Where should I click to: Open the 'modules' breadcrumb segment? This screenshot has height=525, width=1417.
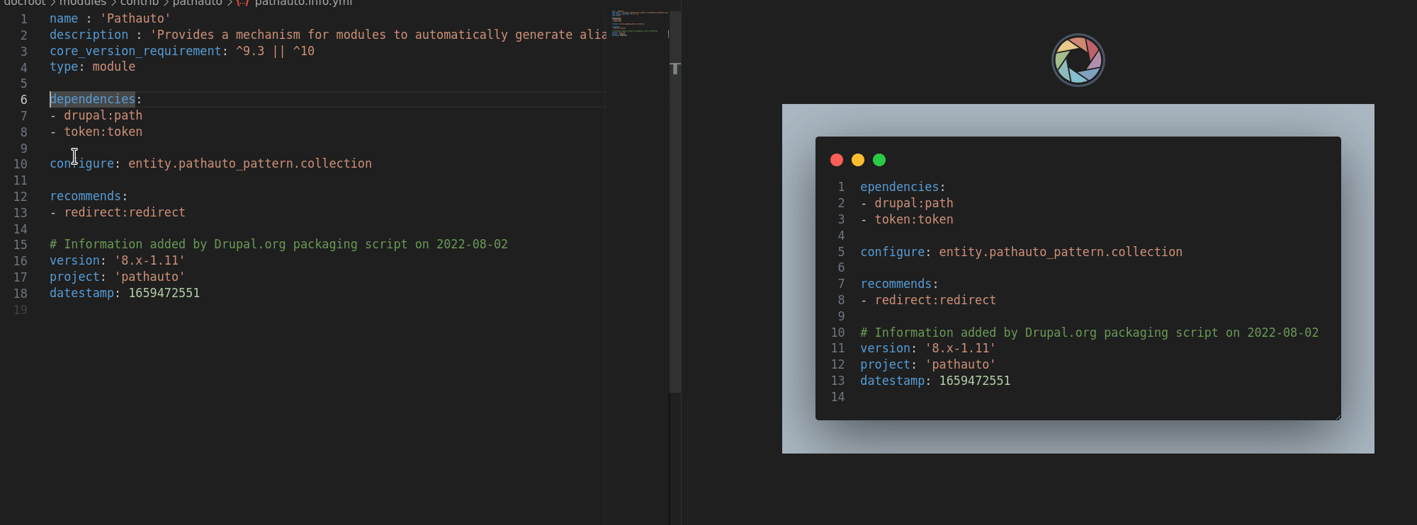tap(83, 3)
